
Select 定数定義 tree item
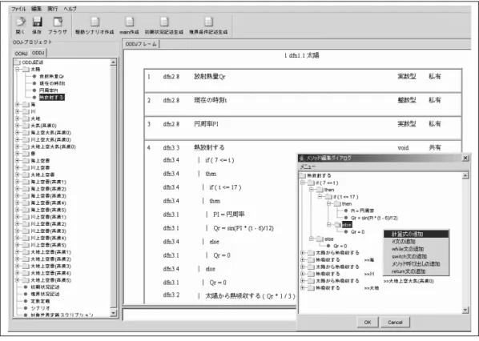[x=40, y=301]
